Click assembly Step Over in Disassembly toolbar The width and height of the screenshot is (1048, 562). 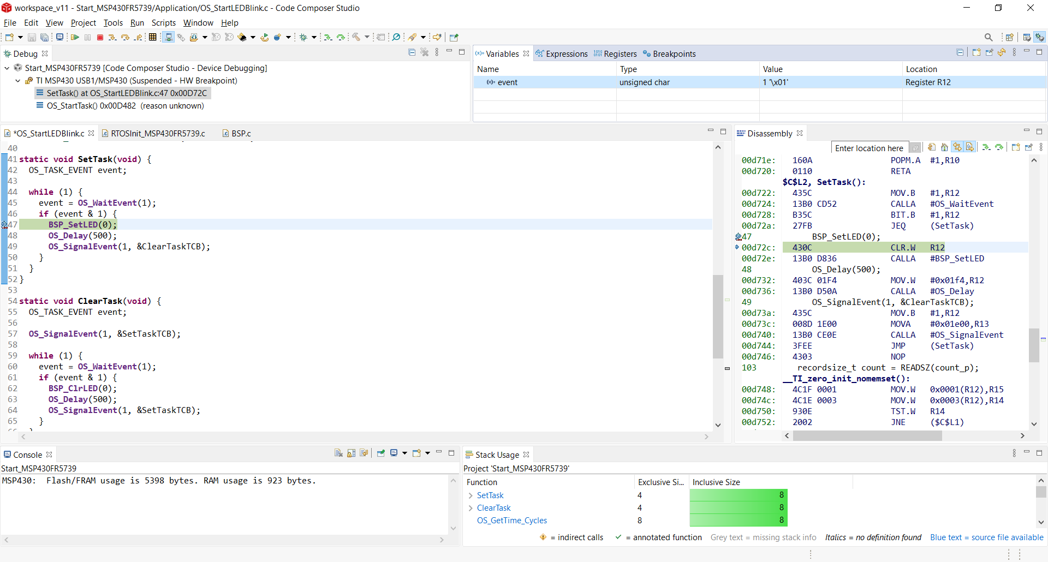[999, 147]
